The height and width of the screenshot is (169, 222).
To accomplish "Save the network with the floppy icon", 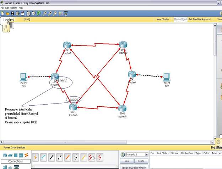I will coord(12,14).
